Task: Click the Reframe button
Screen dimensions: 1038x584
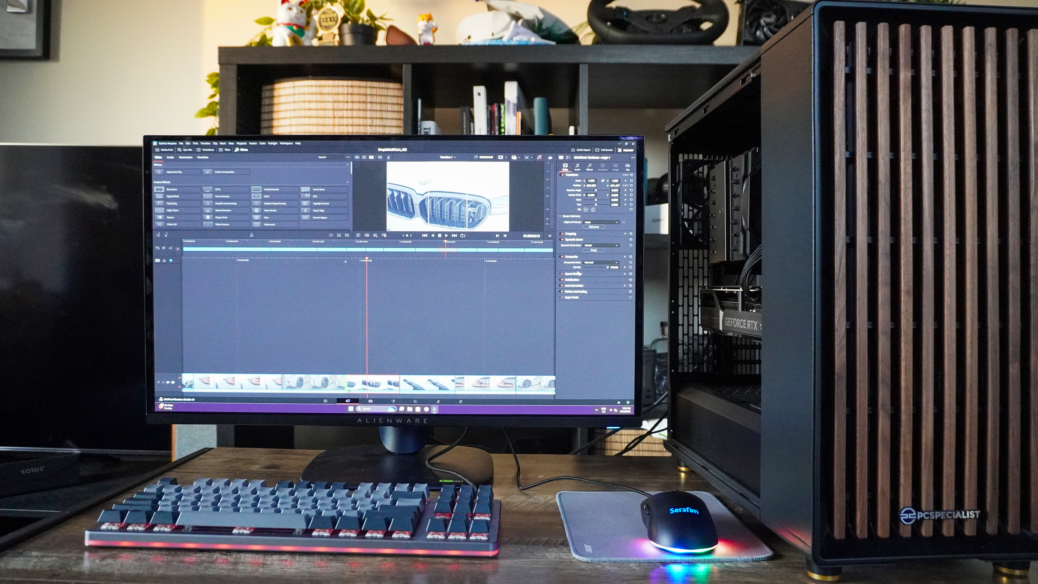Action: point(594,227)
